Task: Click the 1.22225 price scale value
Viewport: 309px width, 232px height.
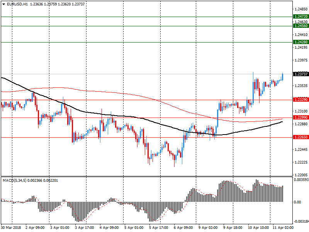Action: (301, 162)
